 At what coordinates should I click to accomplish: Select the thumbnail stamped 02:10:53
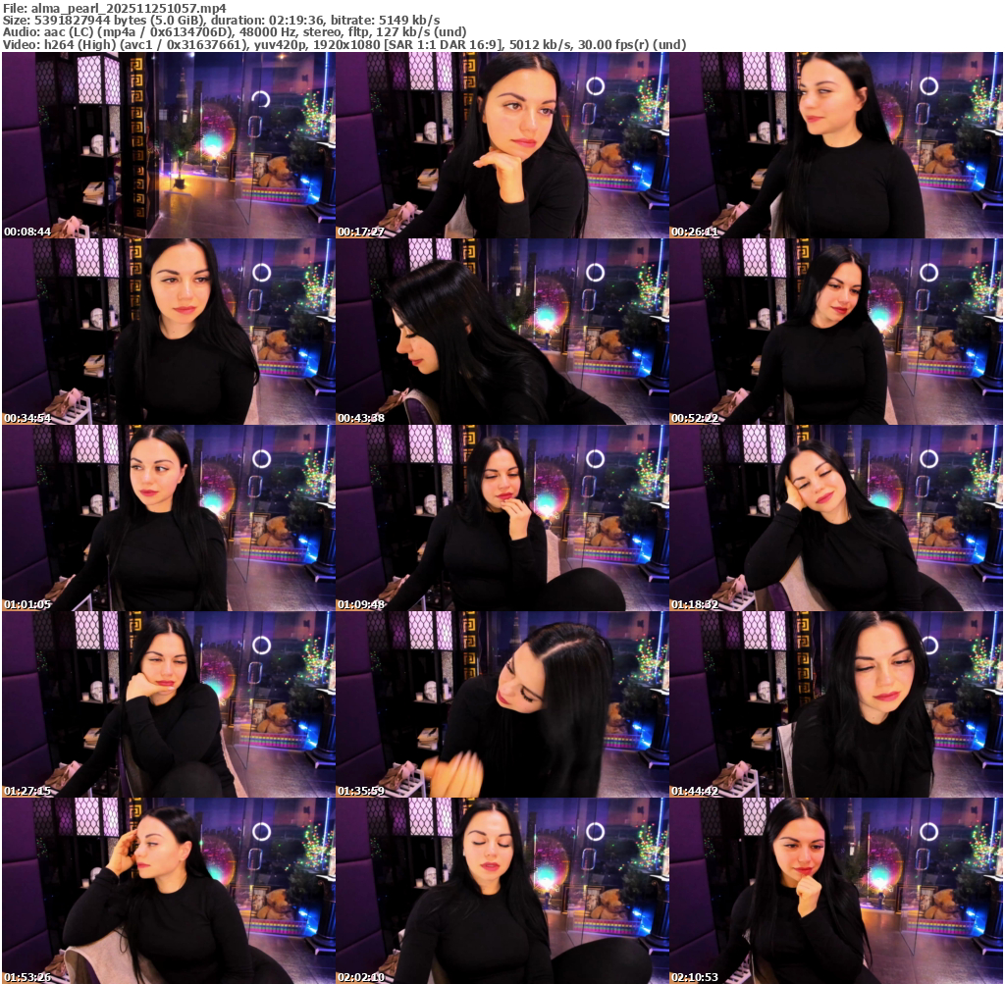[836, 891]
